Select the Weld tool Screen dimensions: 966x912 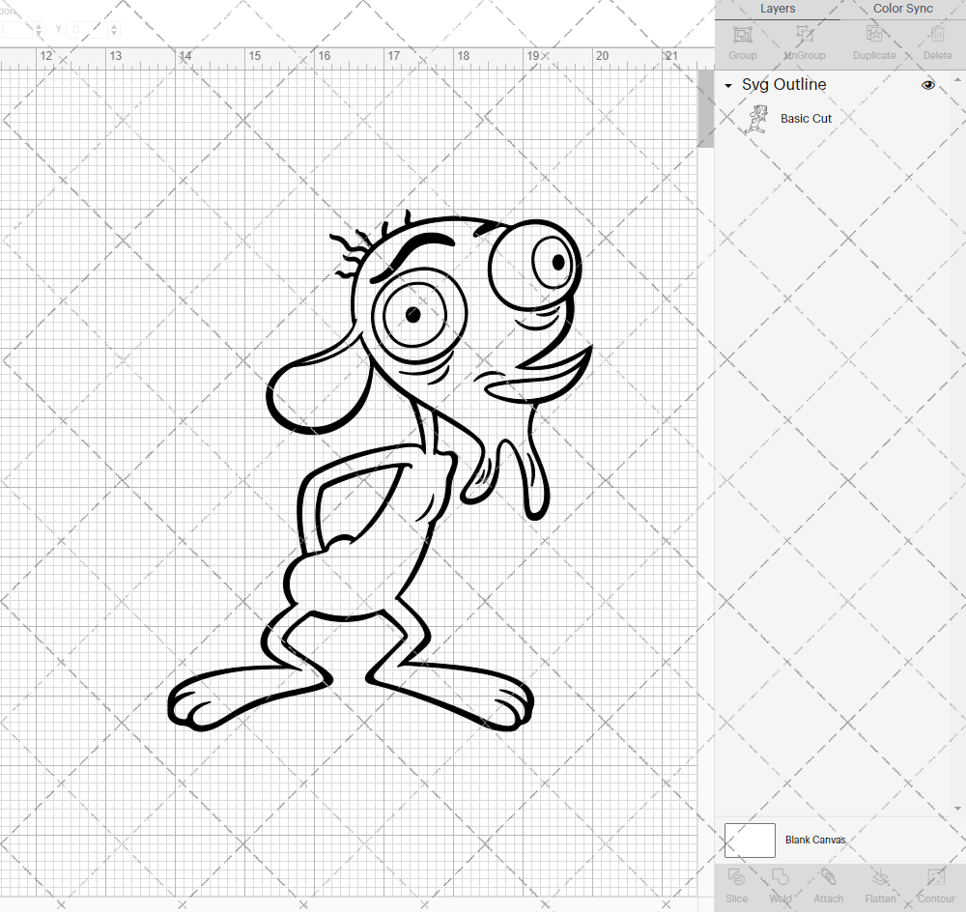(780, 884)
